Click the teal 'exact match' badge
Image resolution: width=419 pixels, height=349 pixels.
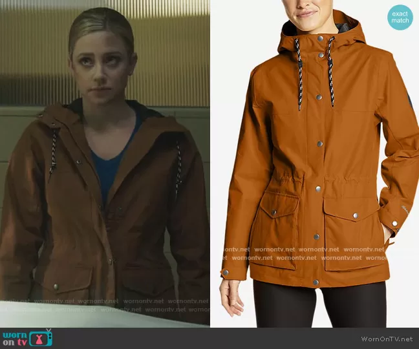click(400, 16)
